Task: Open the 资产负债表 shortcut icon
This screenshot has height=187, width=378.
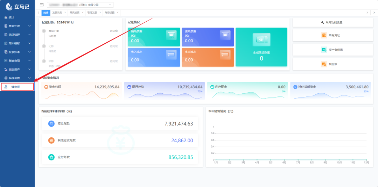Action: pyautogui.click(x=324, y=50)
